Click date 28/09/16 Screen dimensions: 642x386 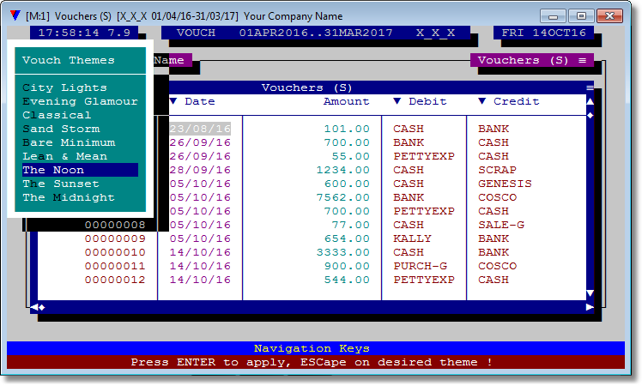pyautogui.click(x=200, y=170)
